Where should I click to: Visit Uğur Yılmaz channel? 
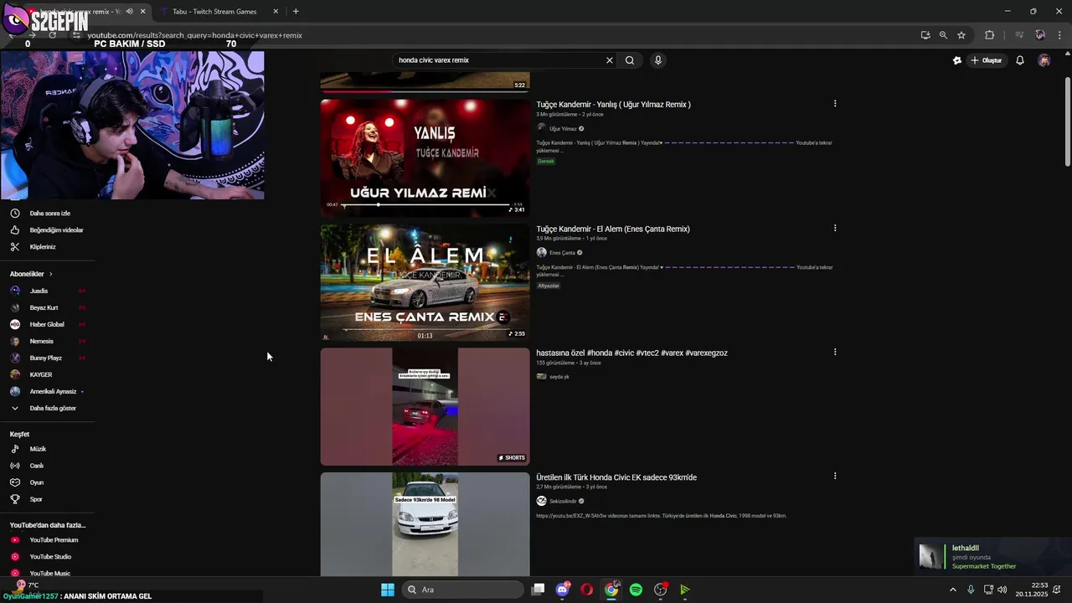tap(563, 129)
